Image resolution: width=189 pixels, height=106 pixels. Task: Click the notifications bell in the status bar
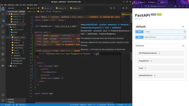tap(130, 105)
